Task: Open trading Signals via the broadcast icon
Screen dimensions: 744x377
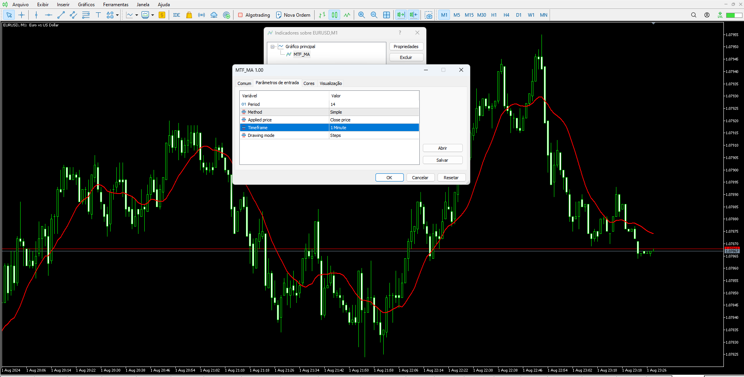Action: click(x=201, y=15)
